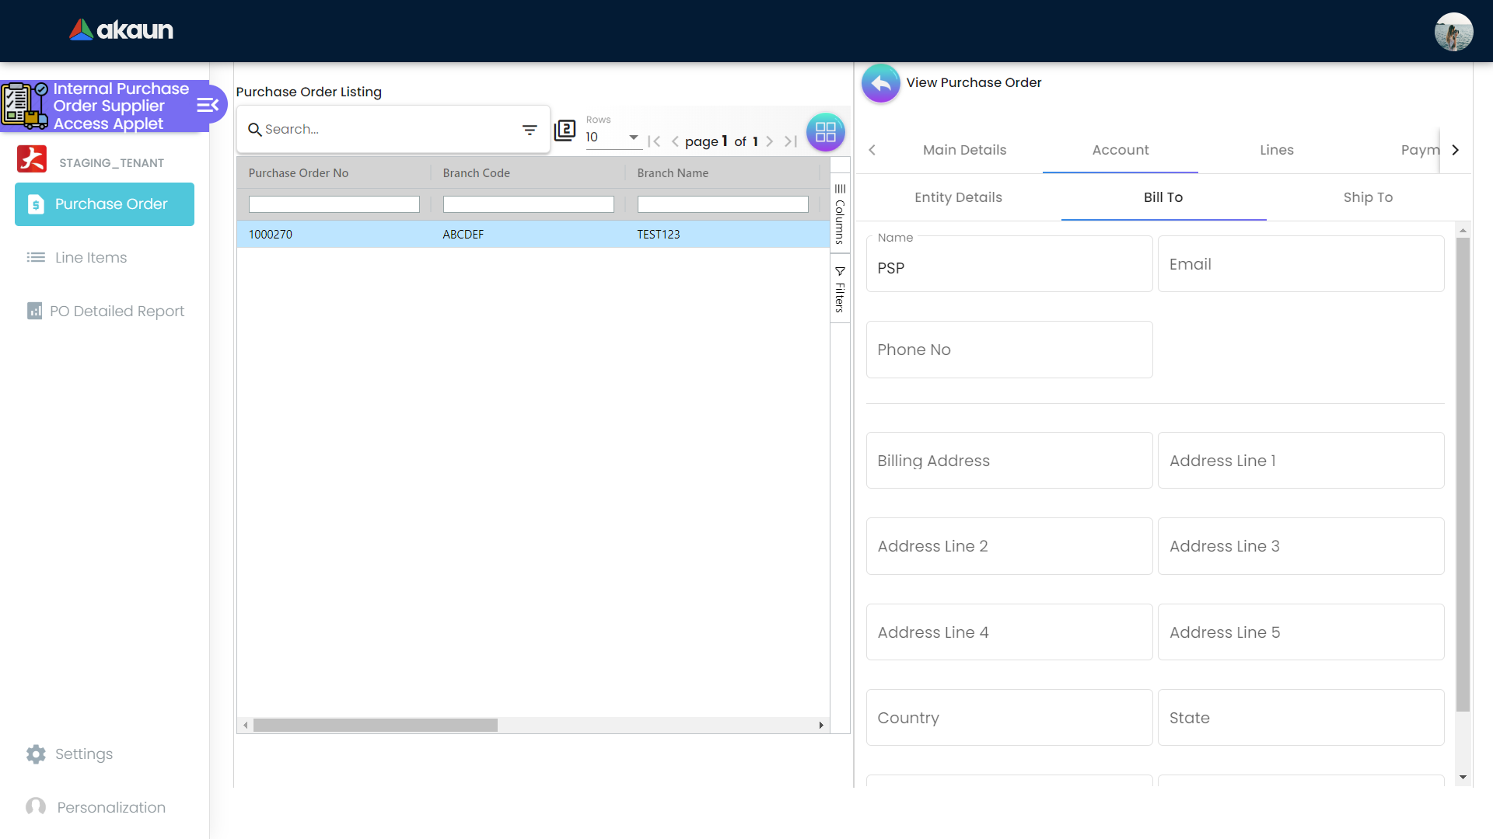Image resolution: width=1493 pixels, height=839 pixels.
Task: Open the grid view apps icon
Action: pyautogui.click(x=825, y=132)
